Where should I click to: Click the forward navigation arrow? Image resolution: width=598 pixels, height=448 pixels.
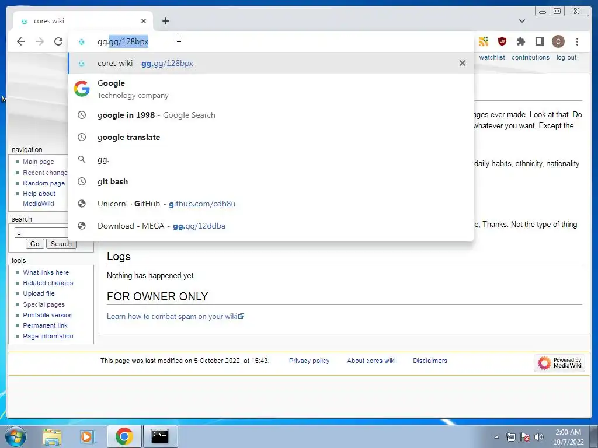(40, 41)
